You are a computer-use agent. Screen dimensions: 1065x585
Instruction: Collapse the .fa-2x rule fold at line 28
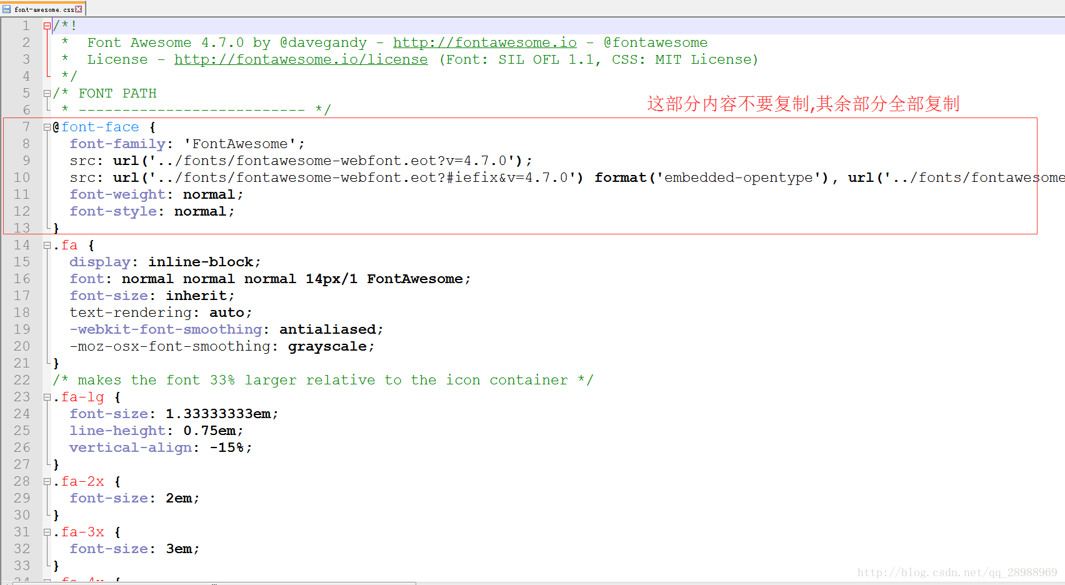coord(47,482)
